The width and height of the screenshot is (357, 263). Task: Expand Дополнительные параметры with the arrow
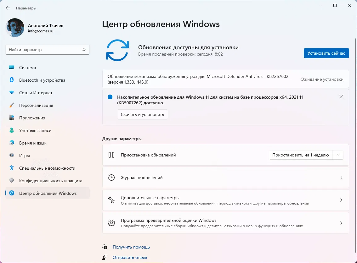click(x=341, y=200)
